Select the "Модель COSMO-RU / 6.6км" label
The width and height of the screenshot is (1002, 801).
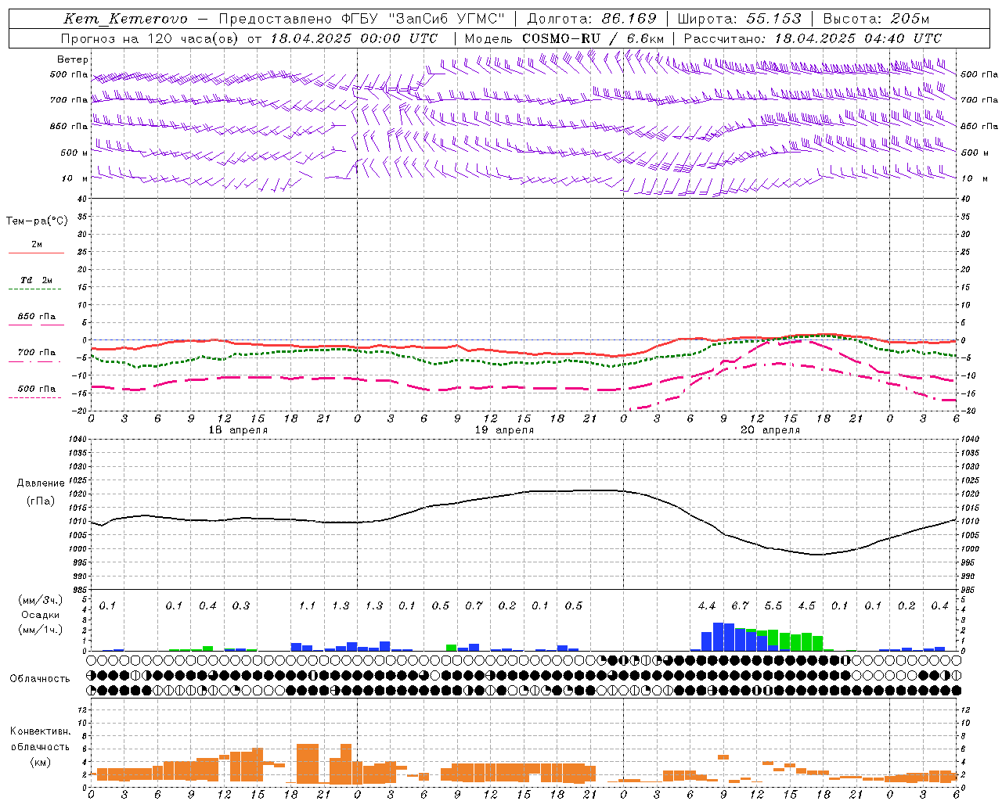[564, 38]
